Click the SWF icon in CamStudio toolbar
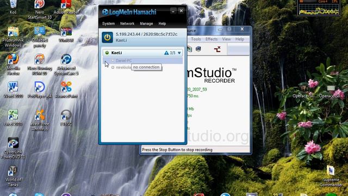Image resolution: width=348 pixels, height=196 pixels. [x=198, y=49]
